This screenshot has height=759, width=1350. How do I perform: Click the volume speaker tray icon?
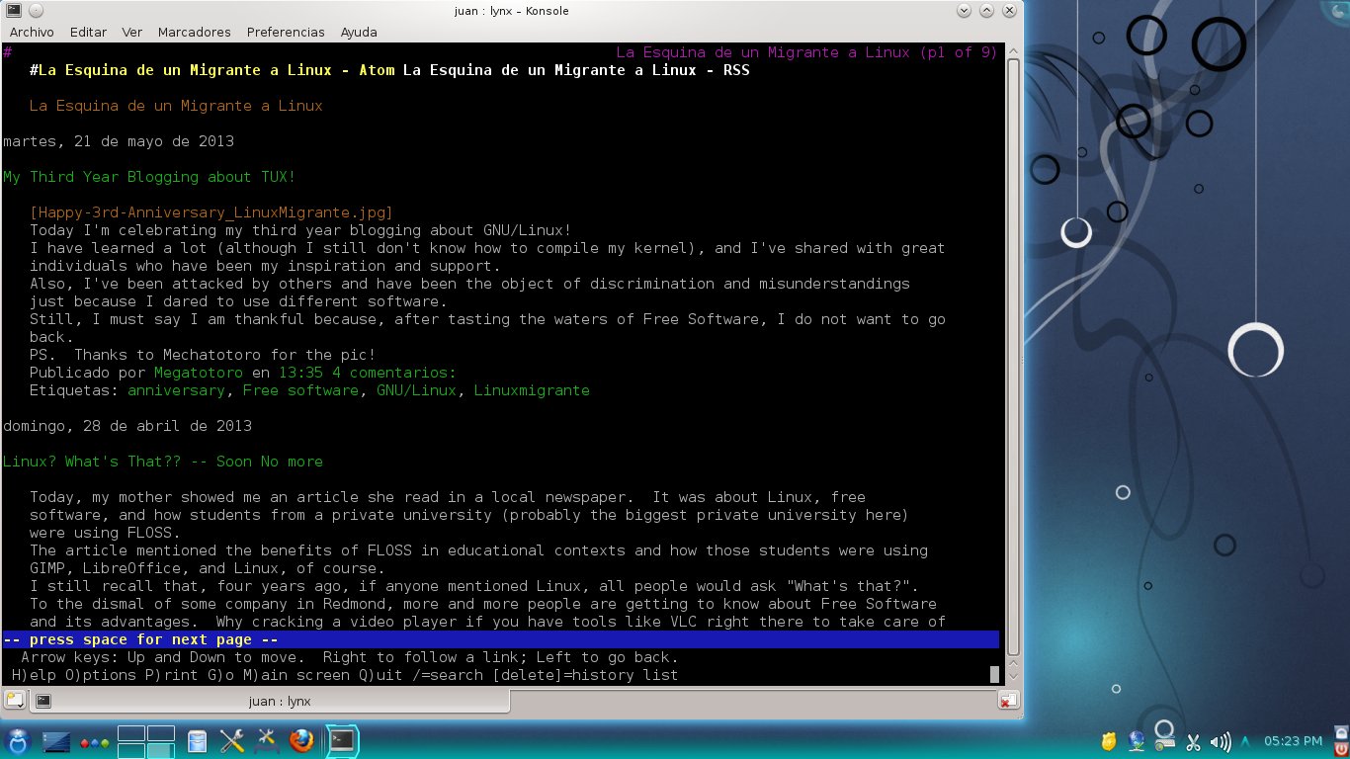coord(1220,741)
